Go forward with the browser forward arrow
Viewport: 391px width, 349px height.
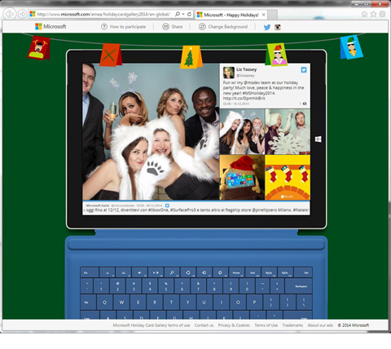tap(22, 14)
